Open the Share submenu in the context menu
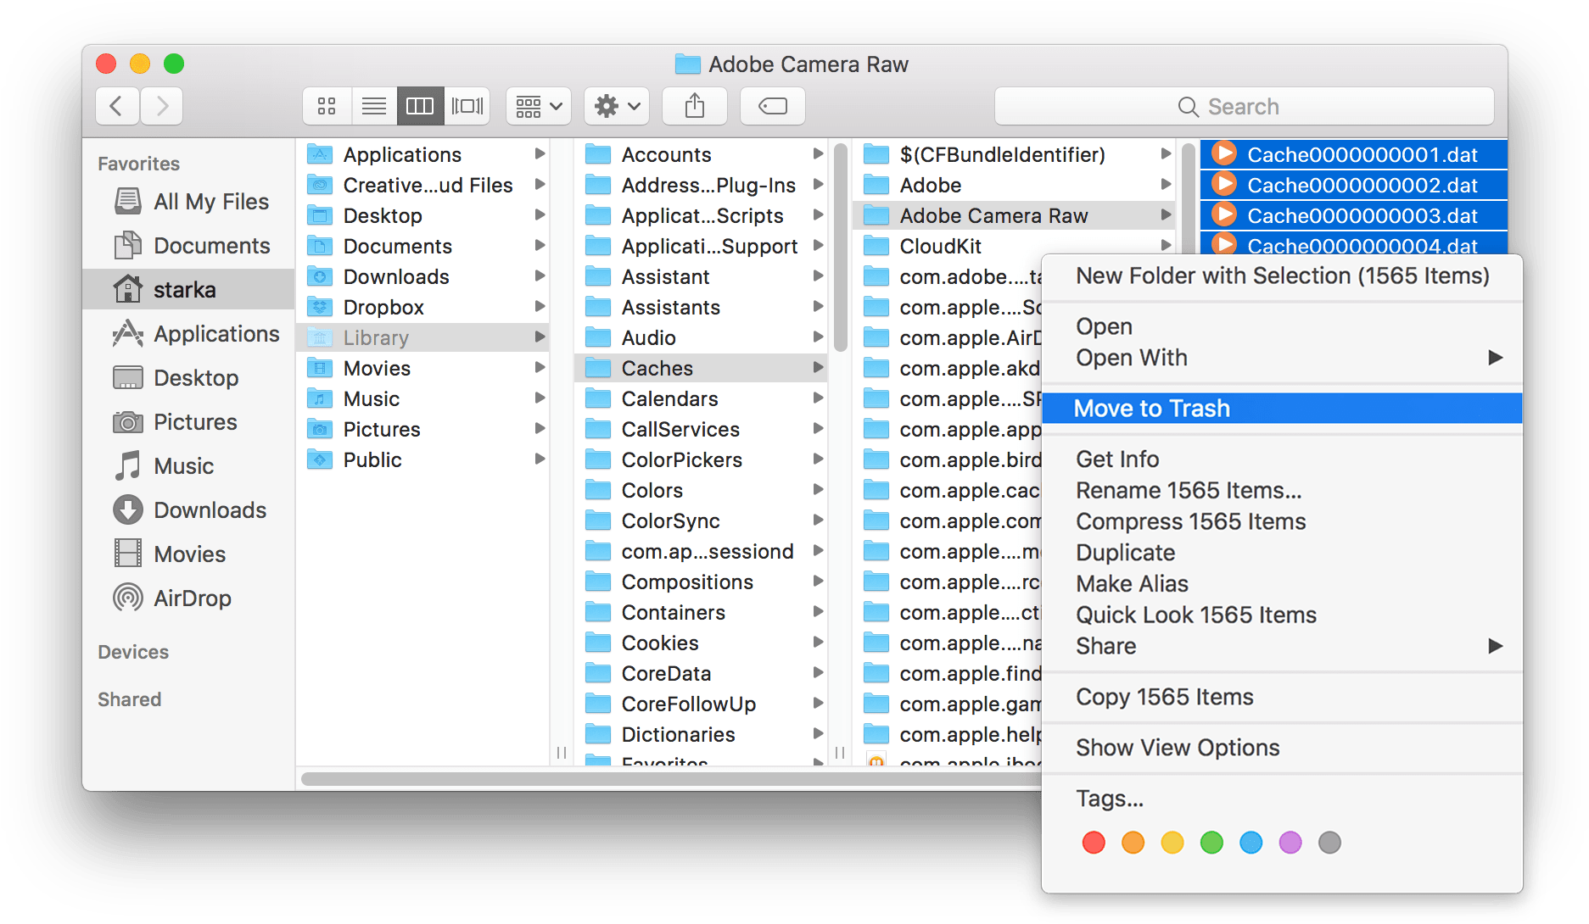The width and height of the screenshot is (1589, 924). click(1105, 645)
